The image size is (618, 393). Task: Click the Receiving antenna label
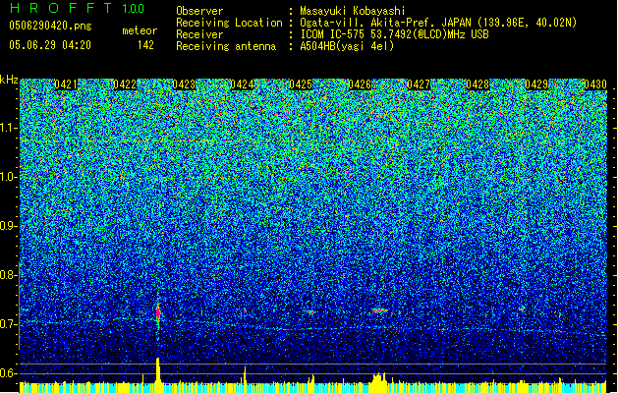226,46
